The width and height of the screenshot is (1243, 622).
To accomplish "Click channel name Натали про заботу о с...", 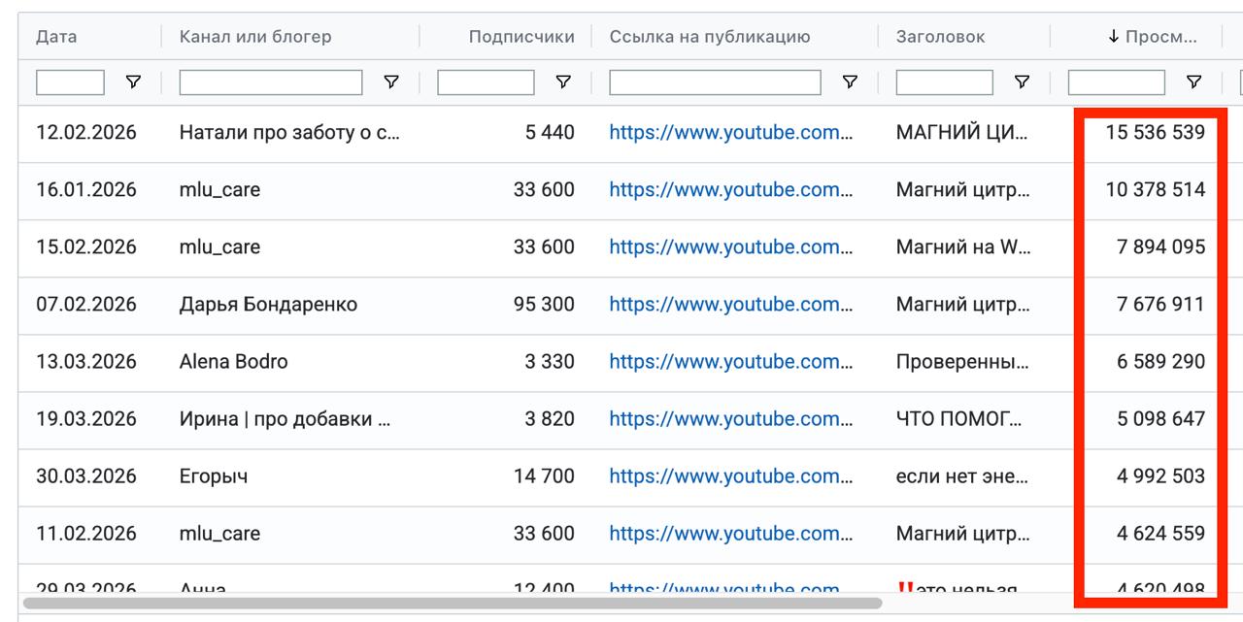I will [289, 133].
